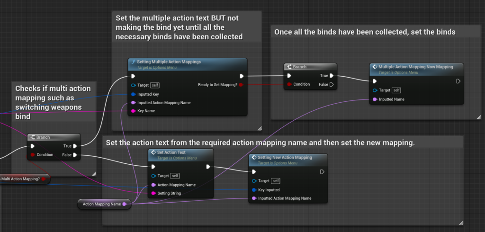The width and height of the screenshot is (485, 232).
Task: Click the Key Inputted blue pin
Action: pos(254,189)
